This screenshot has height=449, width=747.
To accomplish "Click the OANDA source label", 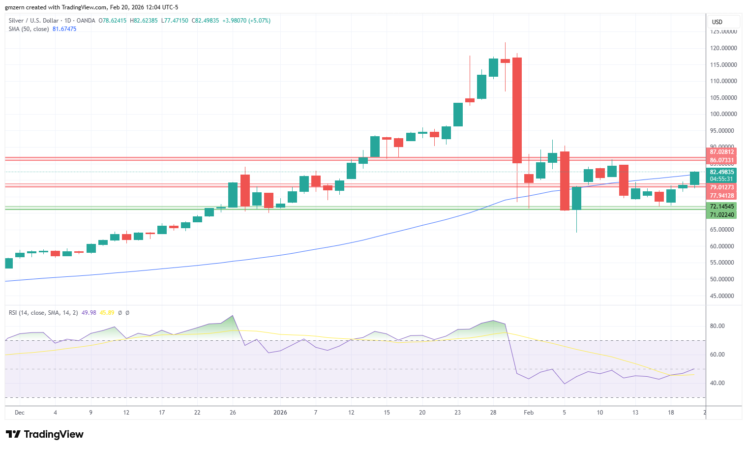I will 86,21.
